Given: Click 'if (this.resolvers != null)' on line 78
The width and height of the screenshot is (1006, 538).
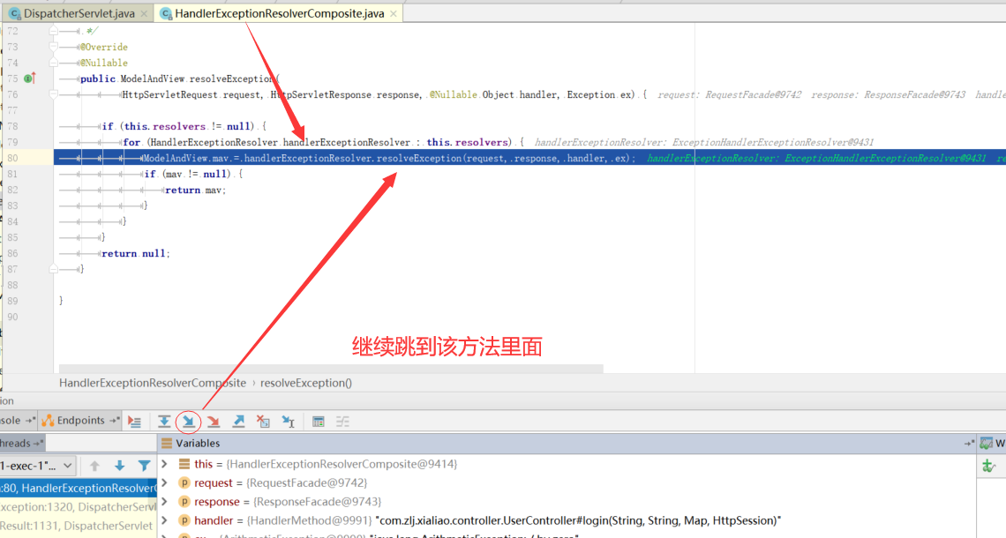Looking at the screenshot, I should coord(178,126).
